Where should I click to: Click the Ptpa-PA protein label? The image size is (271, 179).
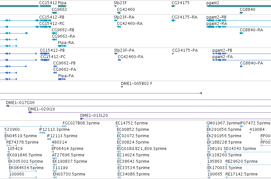[x=66, y=76]
